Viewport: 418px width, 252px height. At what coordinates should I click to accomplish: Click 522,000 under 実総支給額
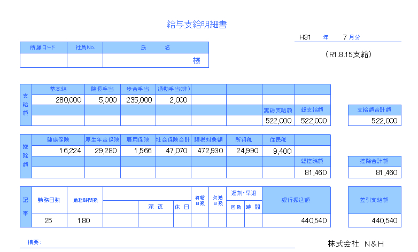click(278, 121)
